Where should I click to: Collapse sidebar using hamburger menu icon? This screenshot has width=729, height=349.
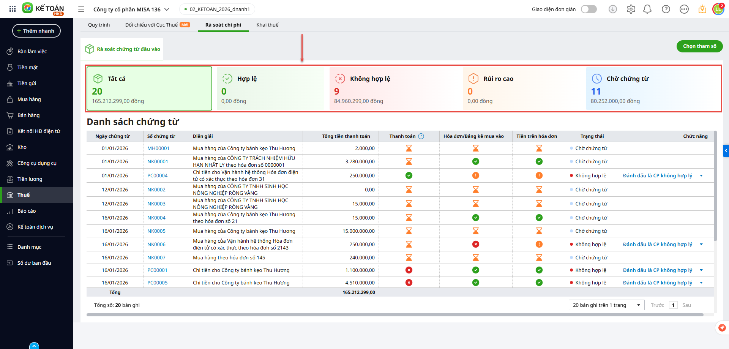81,9
